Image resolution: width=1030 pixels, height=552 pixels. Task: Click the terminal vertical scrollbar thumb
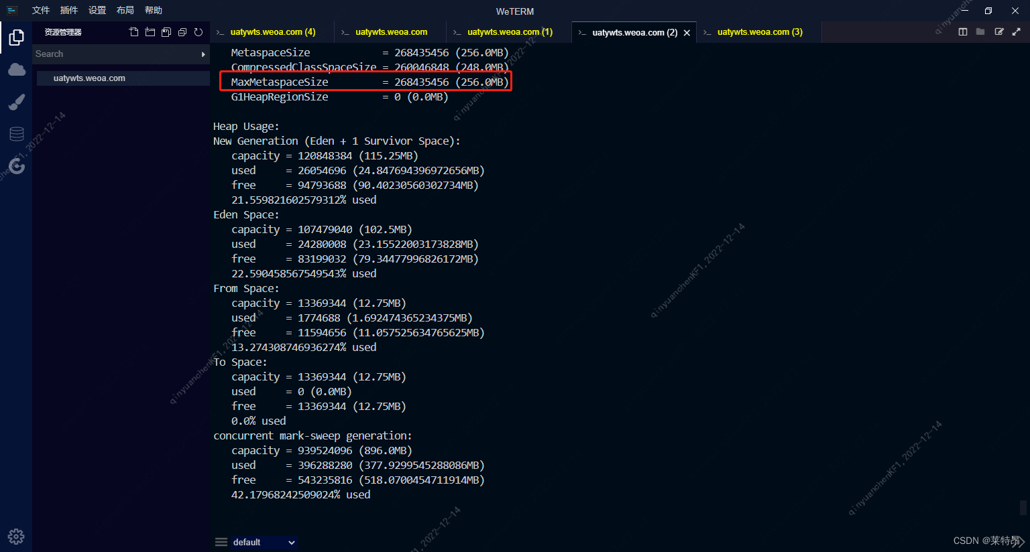[x=1023, y=507]
